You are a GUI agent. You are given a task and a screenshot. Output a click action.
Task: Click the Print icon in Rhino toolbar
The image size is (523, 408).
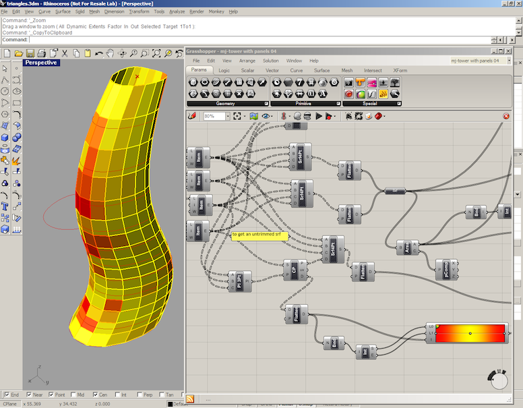tap(43, 53)
